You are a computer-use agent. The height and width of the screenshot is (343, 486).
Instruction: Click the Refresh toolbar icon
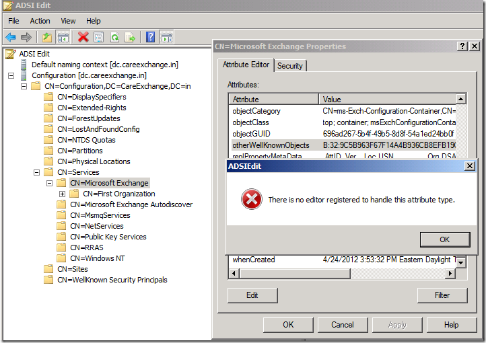[x=114, y=38]
